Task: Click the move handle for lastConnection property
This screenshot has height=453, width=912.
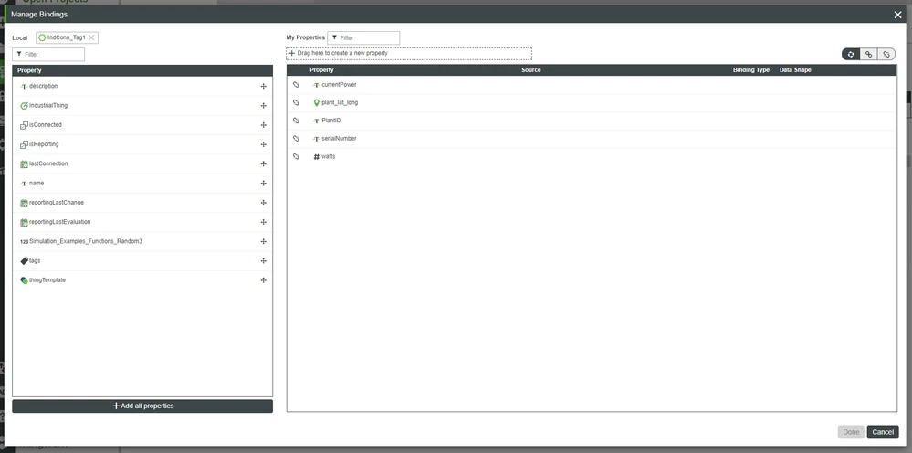Action: [x=264, y=164]
